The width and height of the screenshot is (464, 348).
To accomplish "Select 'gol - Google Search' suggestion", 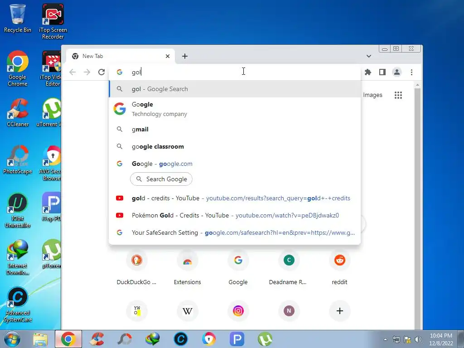I will (235, 89).
